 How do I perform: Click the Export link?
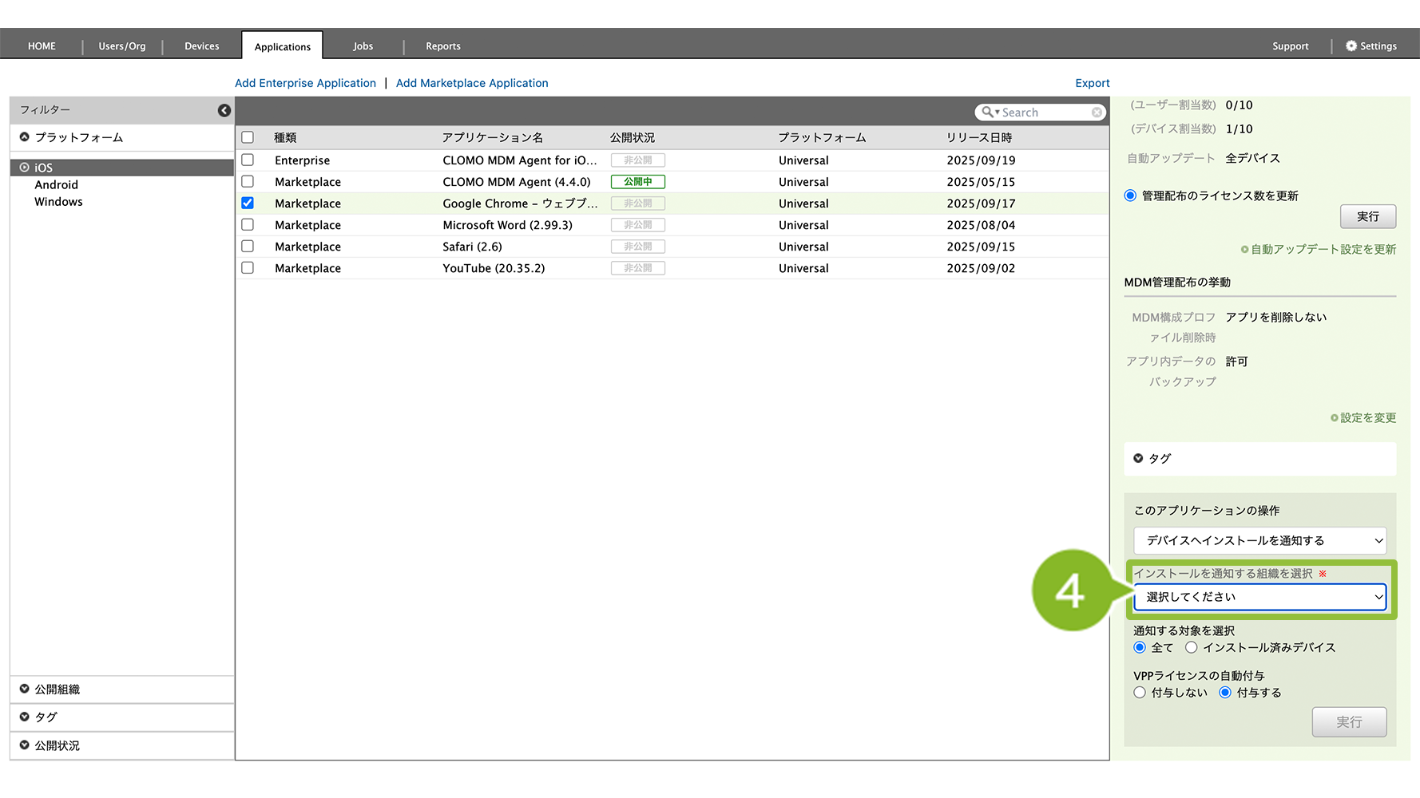pos(1092,83)
